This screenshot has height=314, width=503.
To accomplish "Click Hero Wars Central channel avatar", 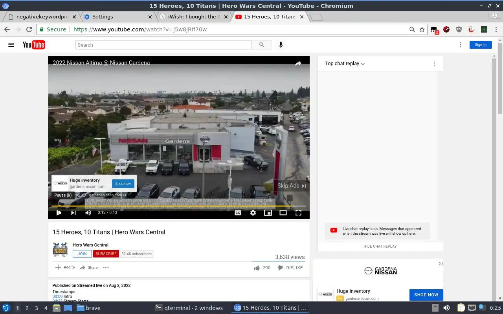I will pos(60,249).
